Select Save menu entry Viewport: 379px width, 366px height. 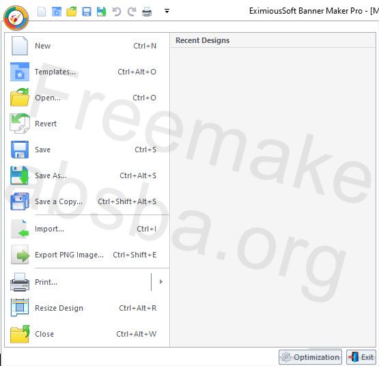tap(87, 150)
